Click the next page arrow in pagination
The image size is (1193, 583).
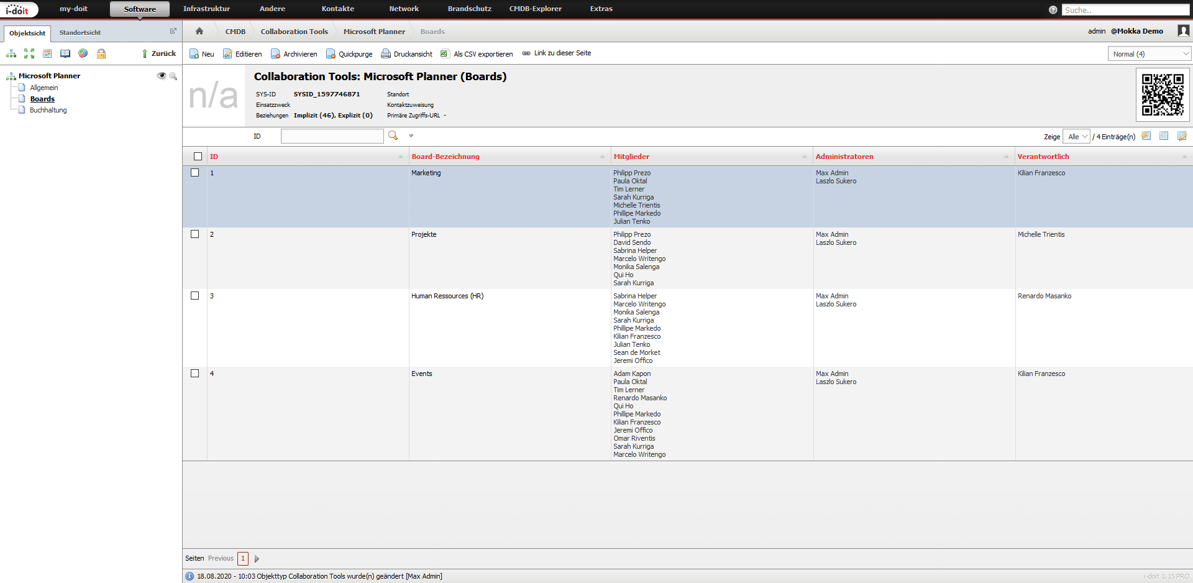(257, 559)
